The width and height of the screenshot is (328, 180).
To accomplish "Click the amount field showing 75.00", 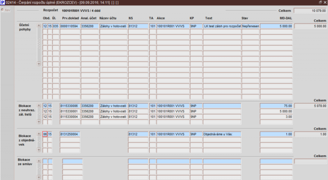I will 276,106.
